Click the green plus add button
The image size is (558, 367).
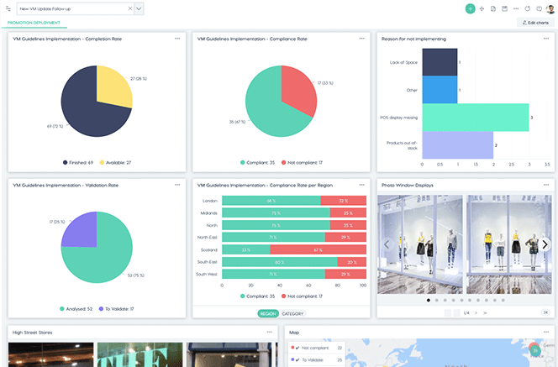click(x=470, y=8)
